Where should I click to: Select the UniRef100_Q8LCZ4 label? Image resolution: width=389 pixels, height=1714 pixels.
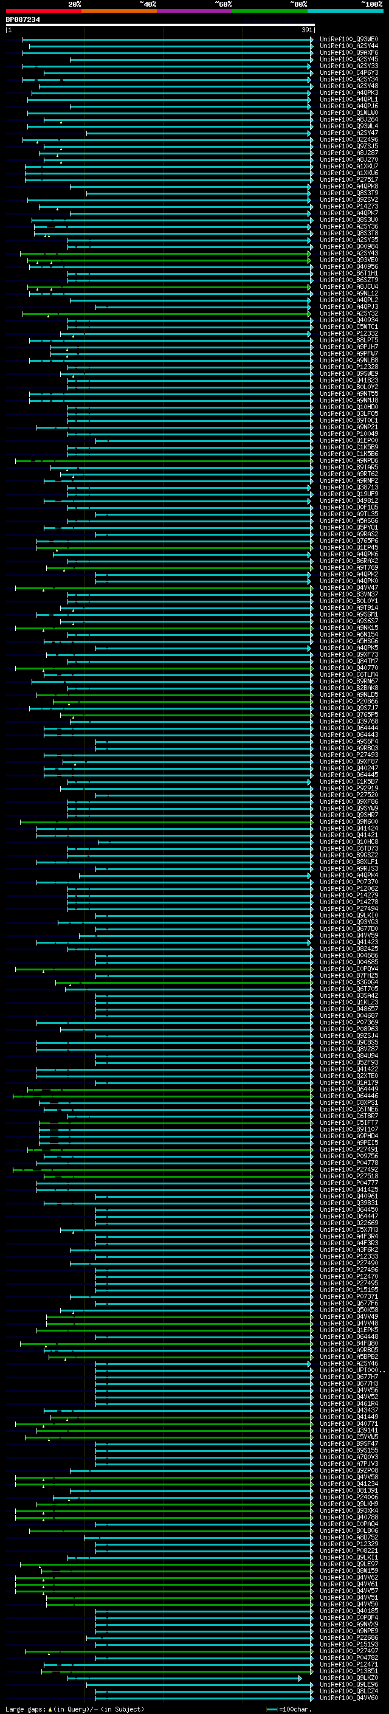[348, 1691]
